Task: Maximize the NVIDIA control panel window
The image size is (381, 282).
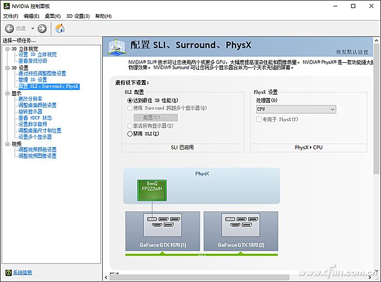Action: pos(353,6)
